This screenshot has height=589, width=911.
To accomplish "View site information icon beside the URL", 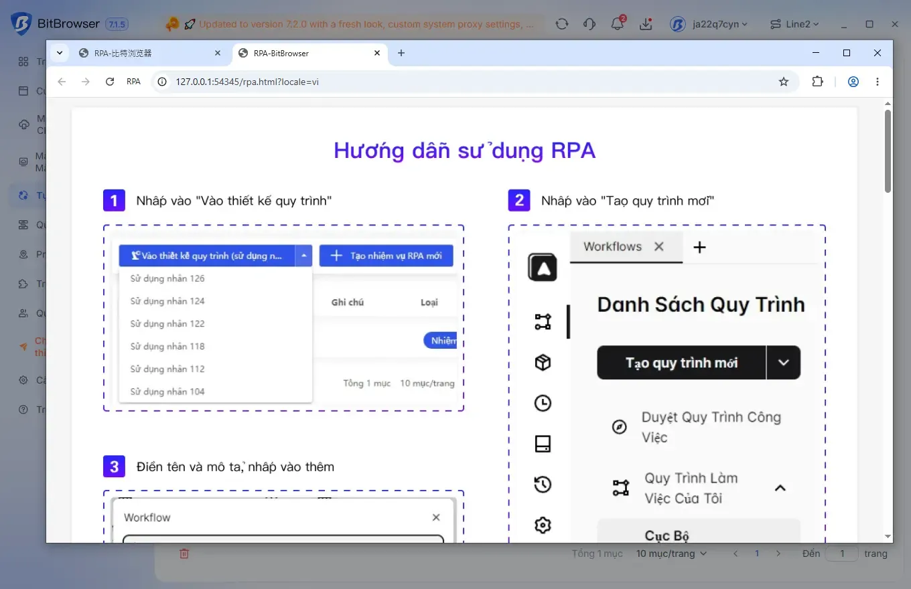I will point(161,82).
